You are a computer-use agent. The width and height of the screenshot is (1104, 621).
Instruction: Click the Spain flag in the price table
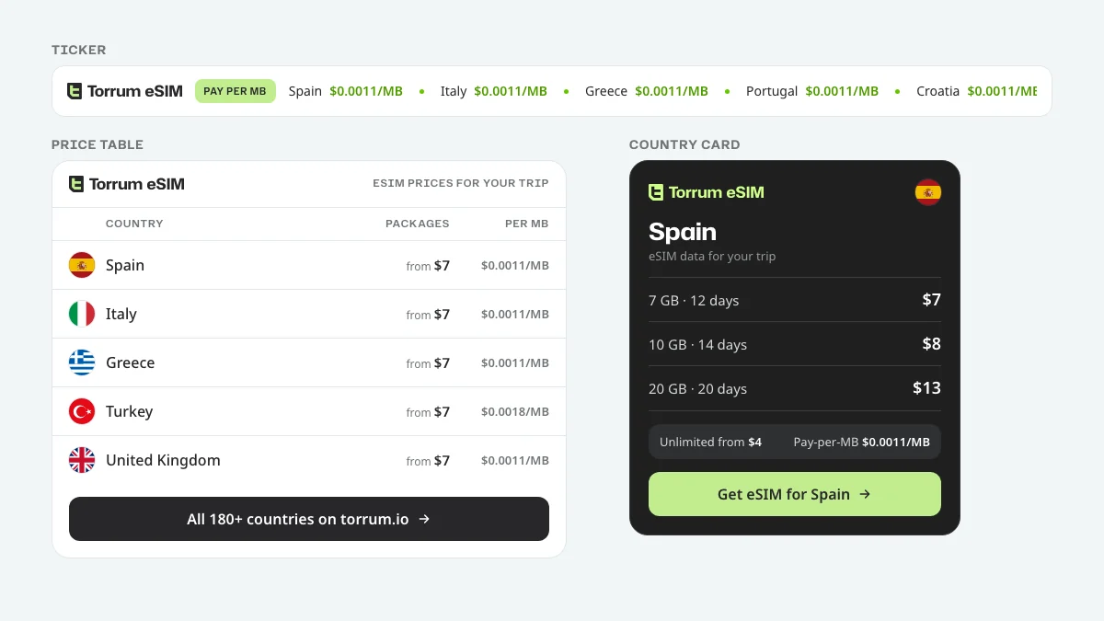82,265
